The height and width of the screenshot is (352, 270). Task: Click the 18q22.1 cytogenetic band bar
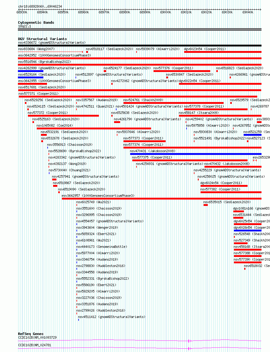tap(140, 29)
